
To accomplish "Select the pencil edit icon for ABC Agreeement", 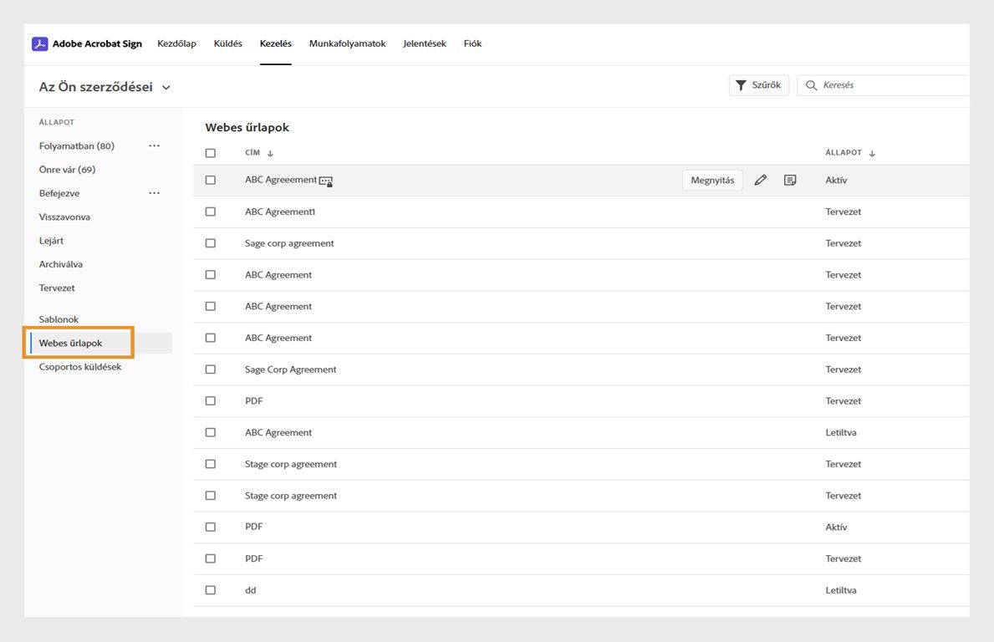I will coord(760,179).
